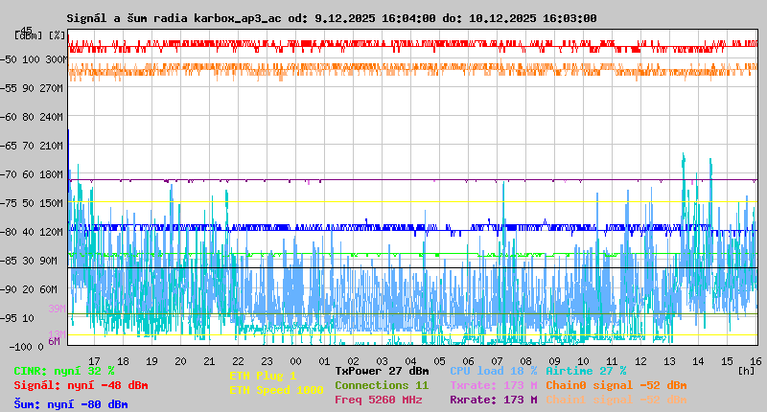Select the Airtime 27 % legend entry
Image resolution: width=767 pixels, height=412 pixels.
(586, 371)
